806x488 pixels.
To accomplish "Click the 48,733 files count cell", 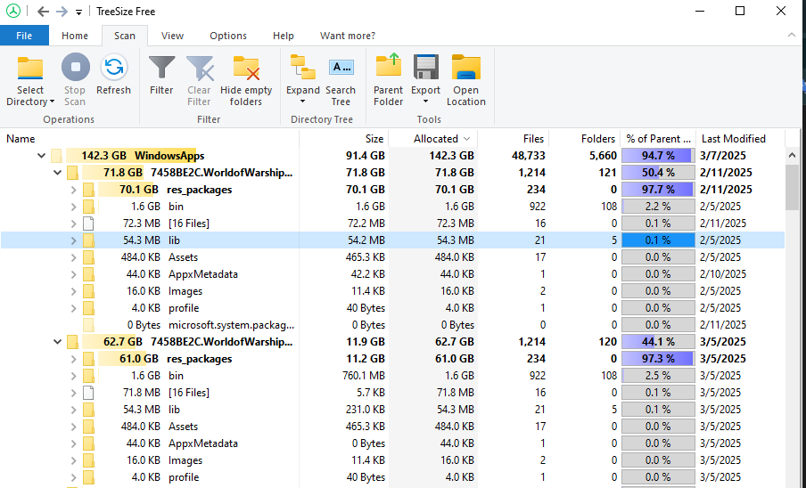I will pos(529,156).
